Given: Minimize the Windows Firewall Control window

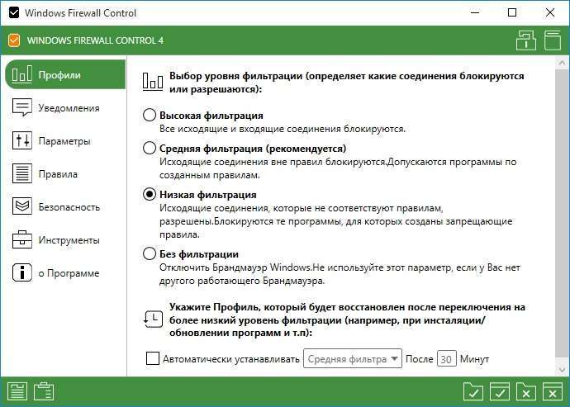Looking at the screenshot, I should coord(475,12).
